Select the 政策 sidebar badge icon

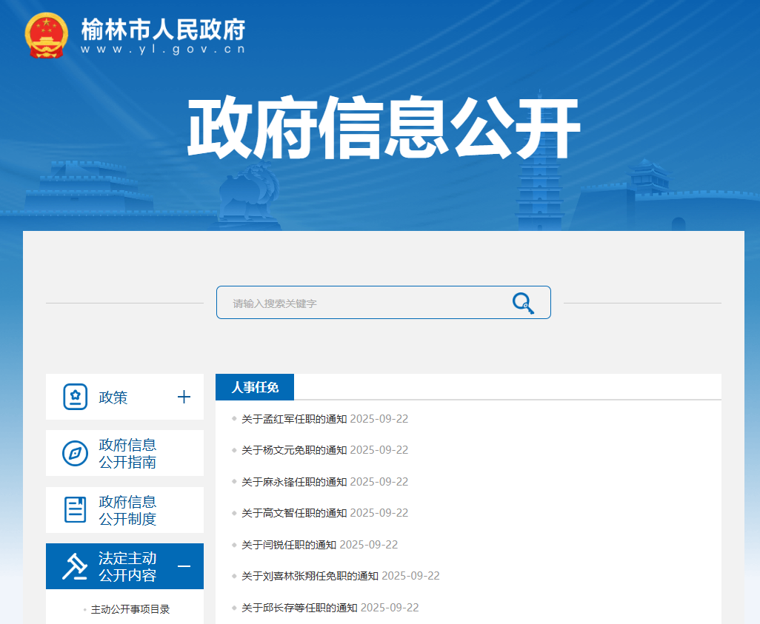point(74,396)
